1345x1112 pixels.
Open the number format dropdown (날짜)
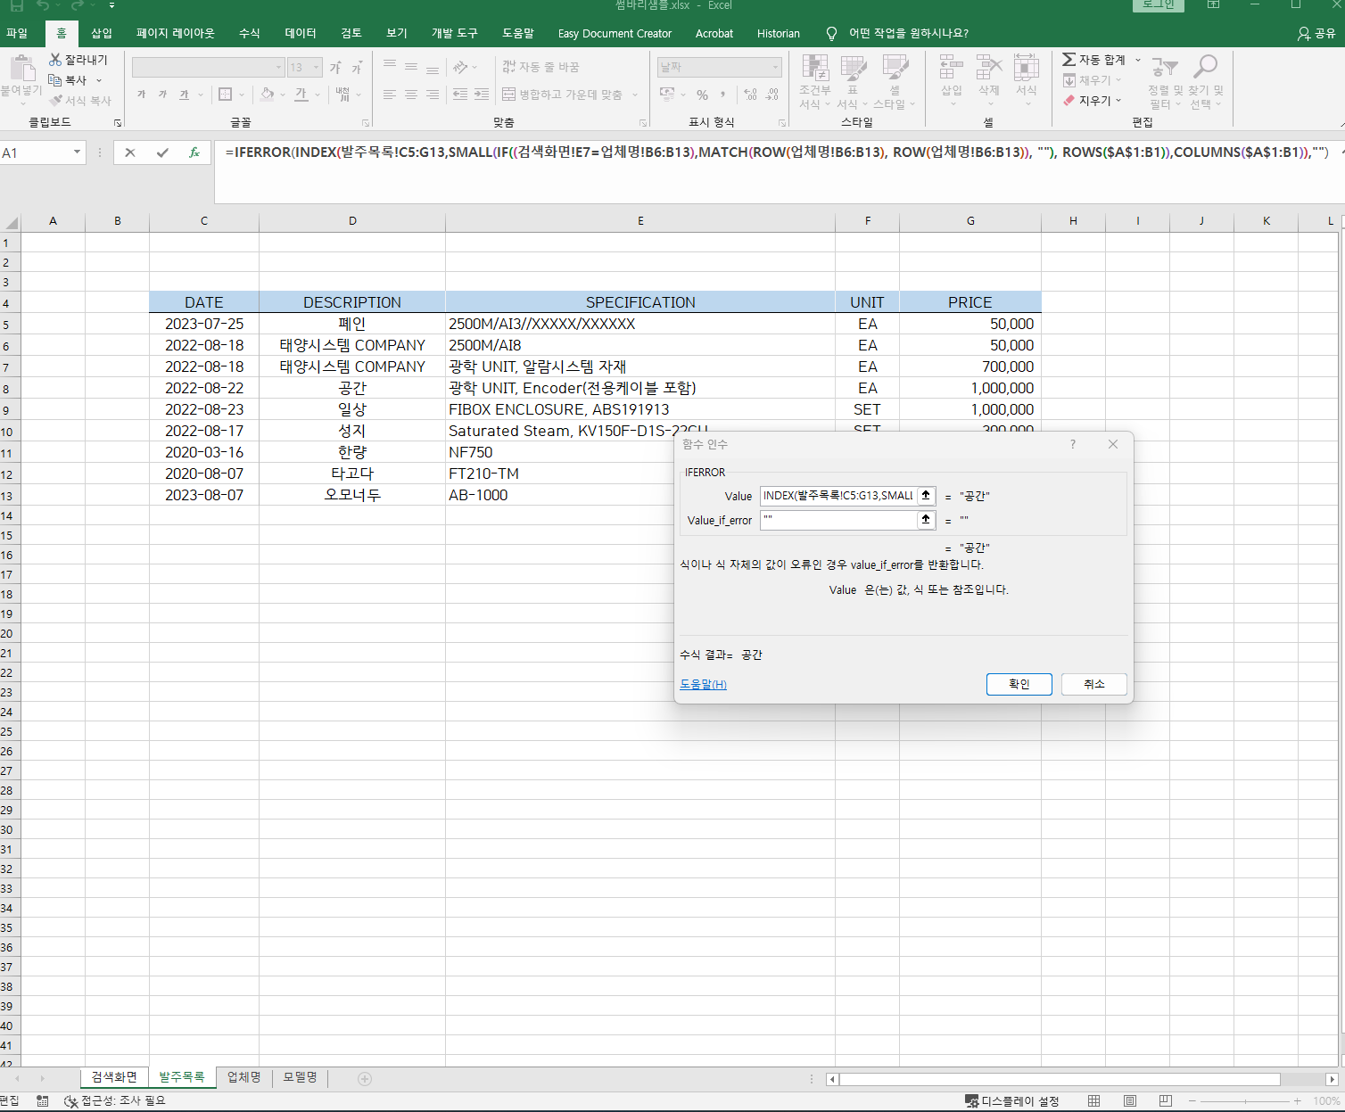click(x=775, y=68)
